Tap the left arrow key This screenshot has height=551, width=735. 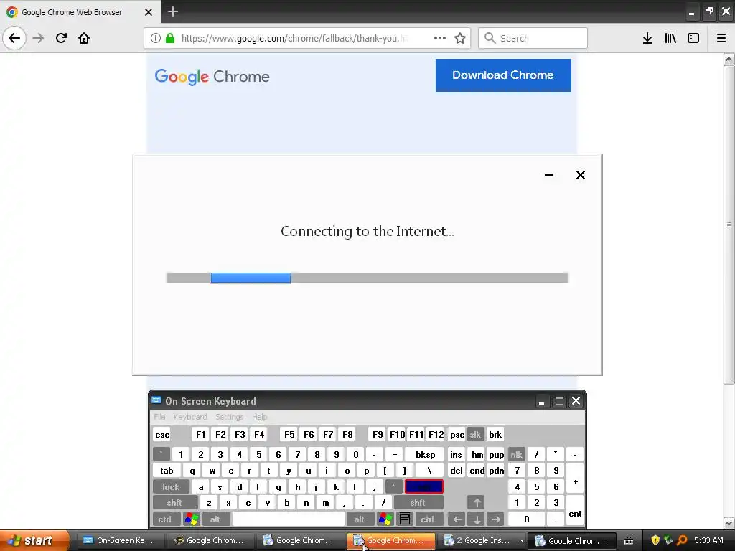[457, 519]
